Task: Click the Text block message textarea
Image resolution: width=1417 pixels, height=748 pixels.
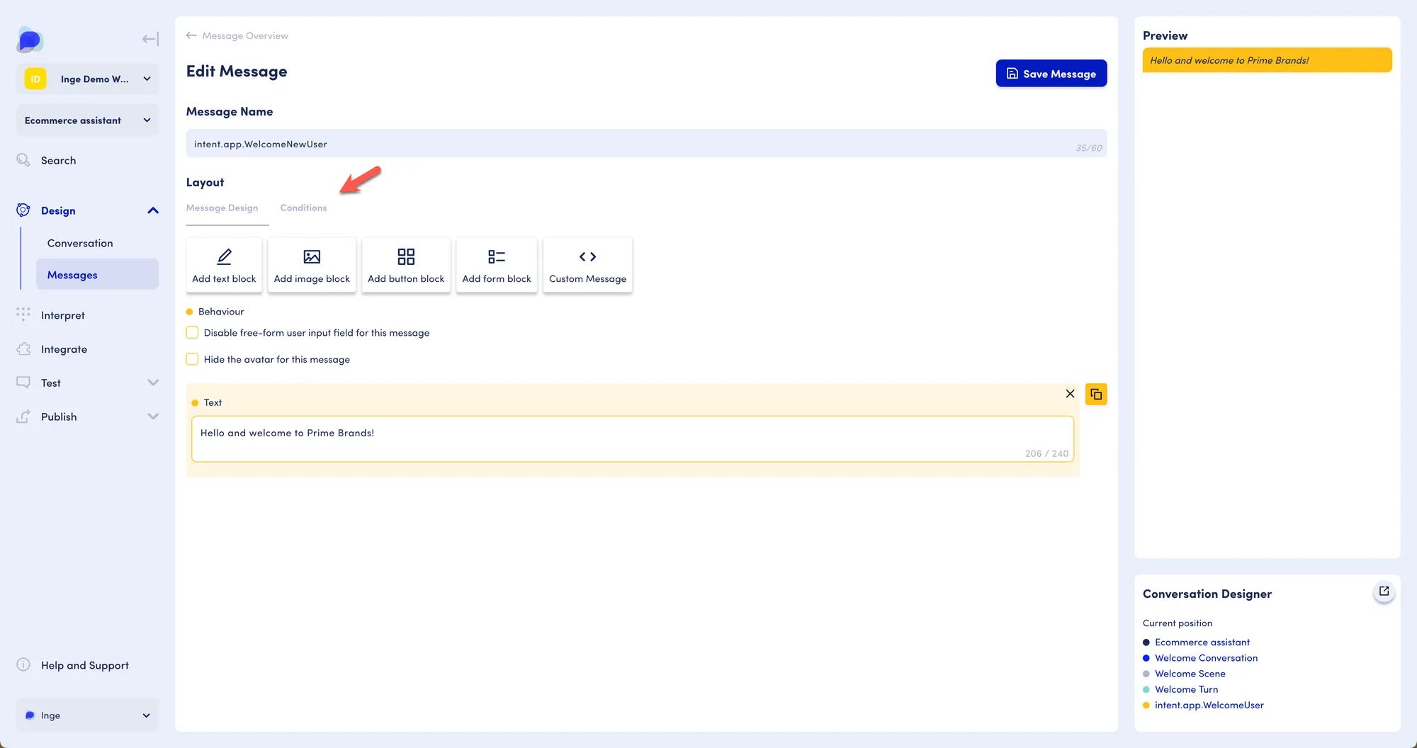Action: [x=633, y=438]
